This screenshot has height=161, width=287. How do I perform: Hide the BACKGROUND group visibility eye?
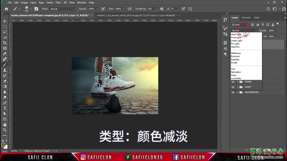[233, 92]
